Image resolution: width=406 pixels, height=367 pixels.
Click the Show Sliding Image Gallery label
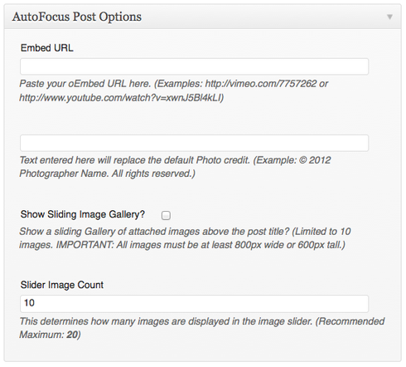83,214
